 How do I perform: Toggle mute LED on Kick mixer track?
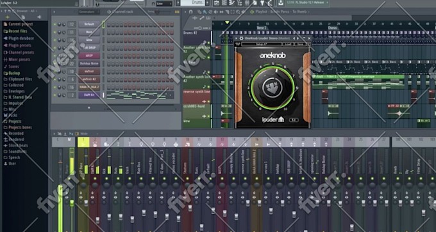106,178
